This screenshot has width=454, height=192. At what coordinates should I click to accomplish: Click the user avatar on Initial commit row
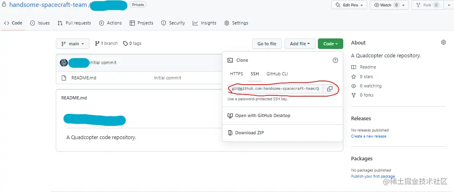pos(64,63)
